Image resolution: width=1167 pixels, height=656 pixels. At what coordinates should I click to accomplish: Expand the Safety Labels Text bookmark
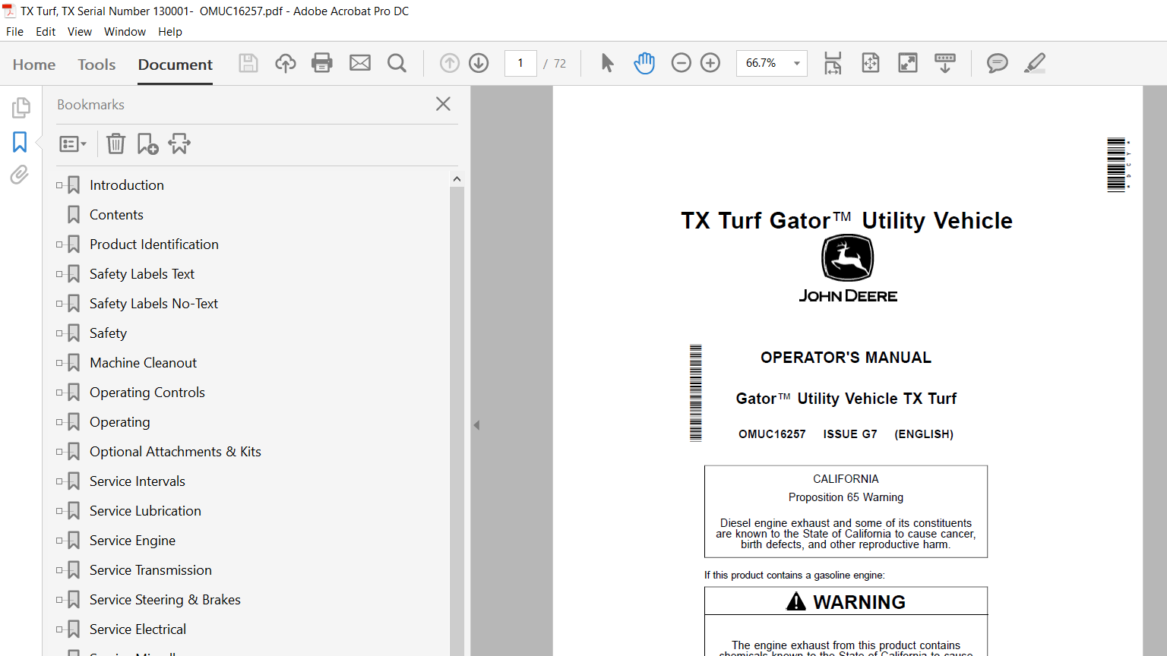coord(59,274)
